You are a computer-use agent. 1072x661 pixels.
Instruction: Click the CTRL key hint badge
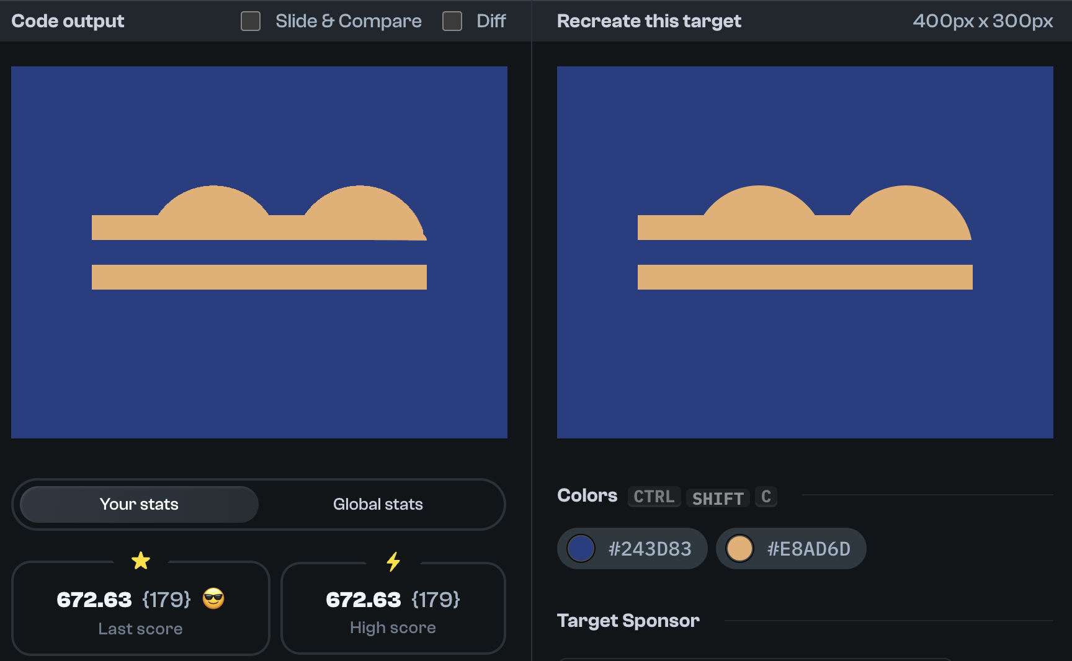(x=653, y=497)
